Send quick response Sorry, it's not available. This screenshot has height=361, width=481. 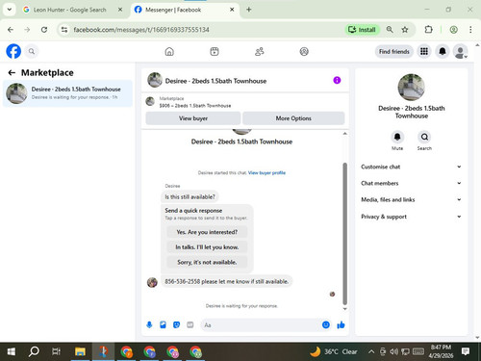[x=207, y=262]
